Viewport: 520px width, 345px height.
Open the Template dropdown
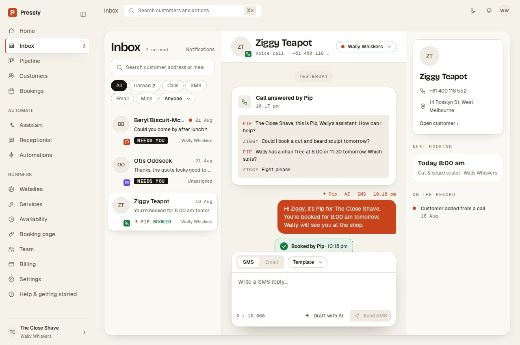point(308,262)
